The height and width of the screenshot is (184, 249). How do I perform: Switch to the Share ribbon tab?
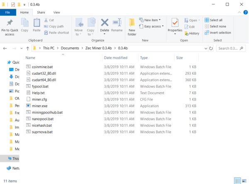coord(41,12)
